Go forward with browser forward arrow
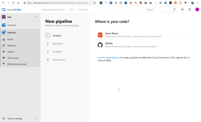This screenshot has height=122, width=201. coord(8,3)
